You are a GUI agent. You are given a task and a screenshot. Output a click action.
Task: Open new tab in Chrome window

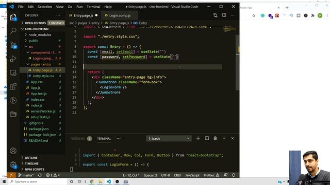(x=287, y=8)
